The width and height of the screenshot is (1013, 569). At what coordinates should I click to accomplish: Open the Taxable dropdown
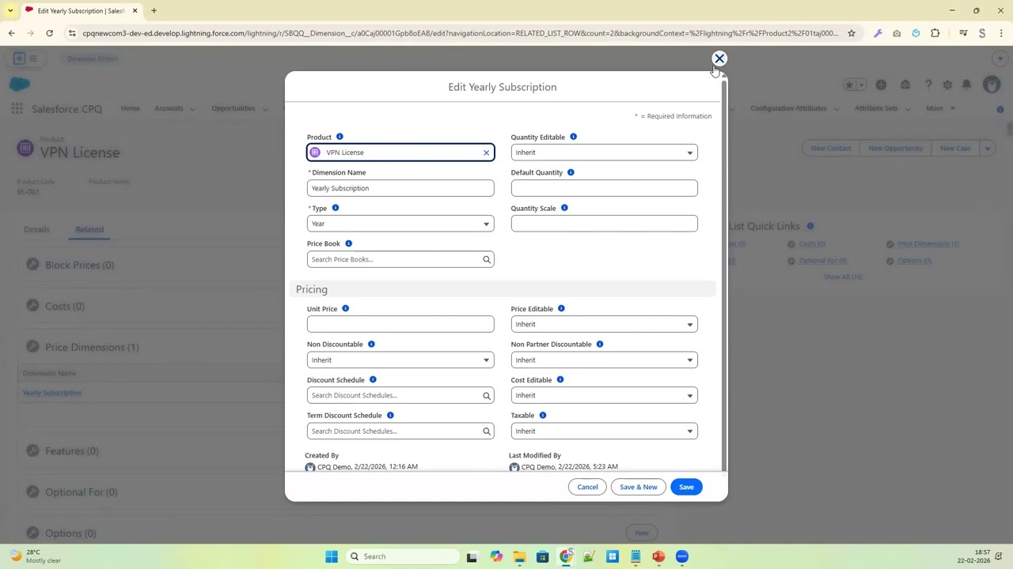point(604,431)
